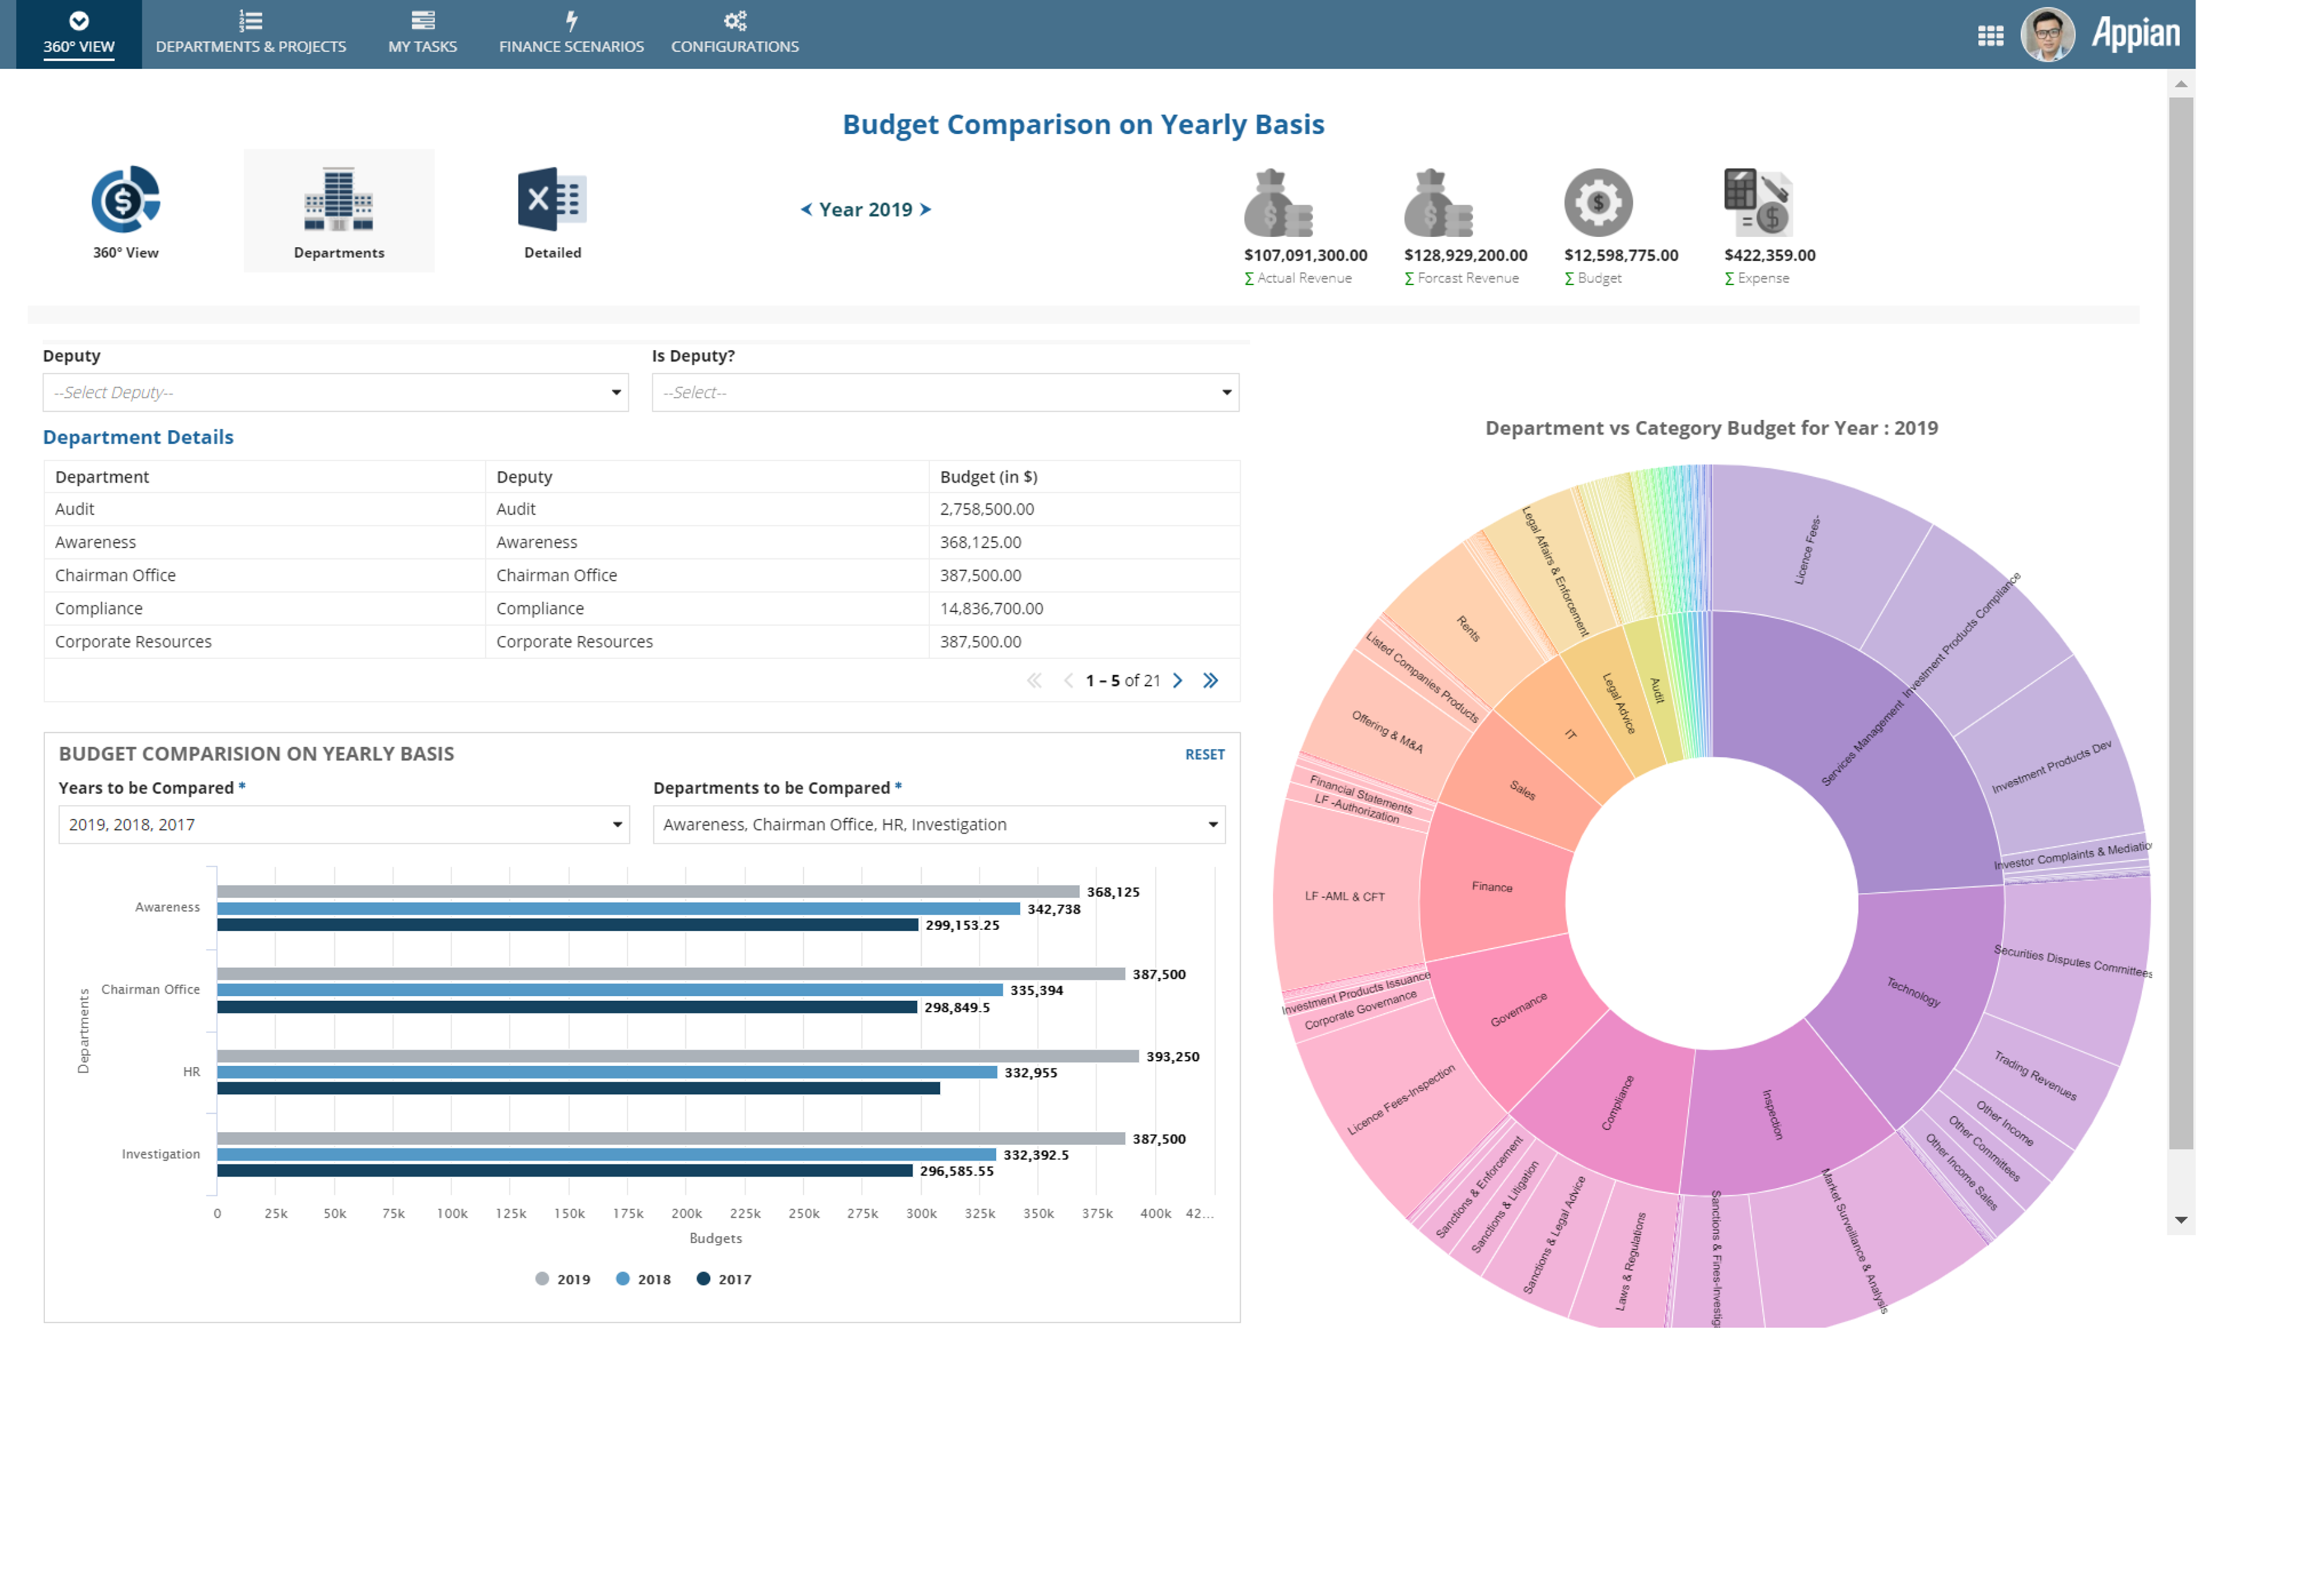Open Years to be Compared dropdown

(x=344, y=825)
